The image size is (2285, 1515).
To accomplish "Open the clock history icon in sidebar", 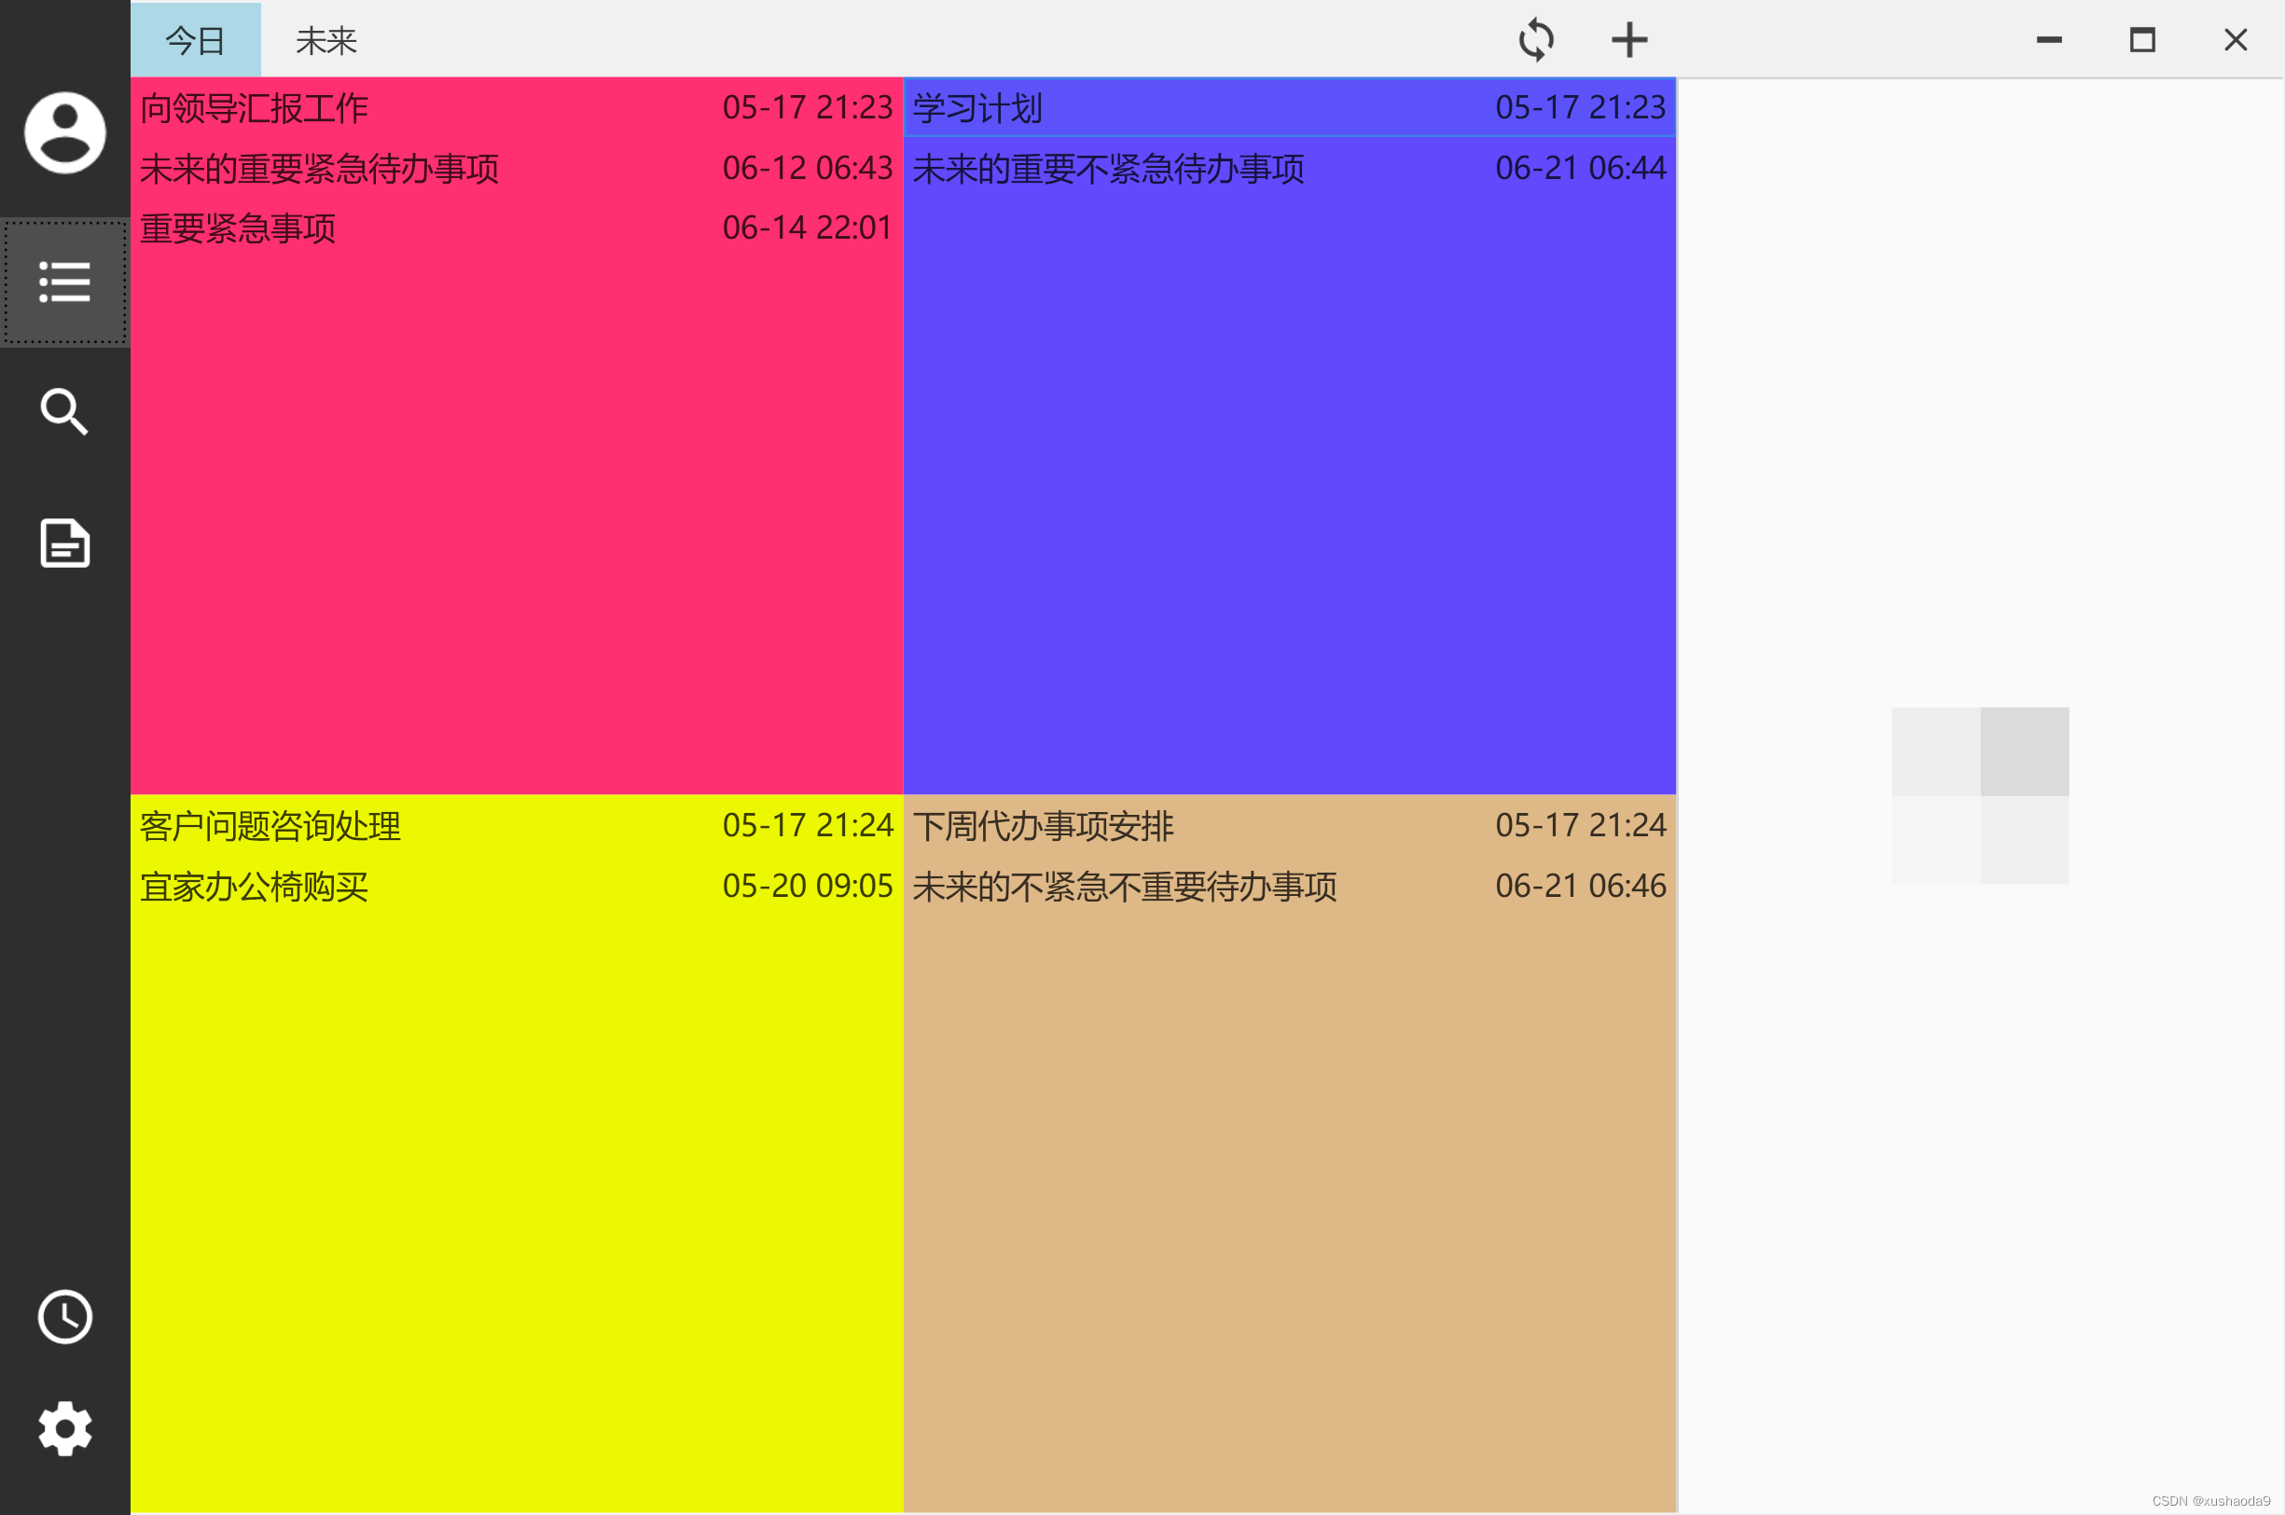I will 64,1317.
